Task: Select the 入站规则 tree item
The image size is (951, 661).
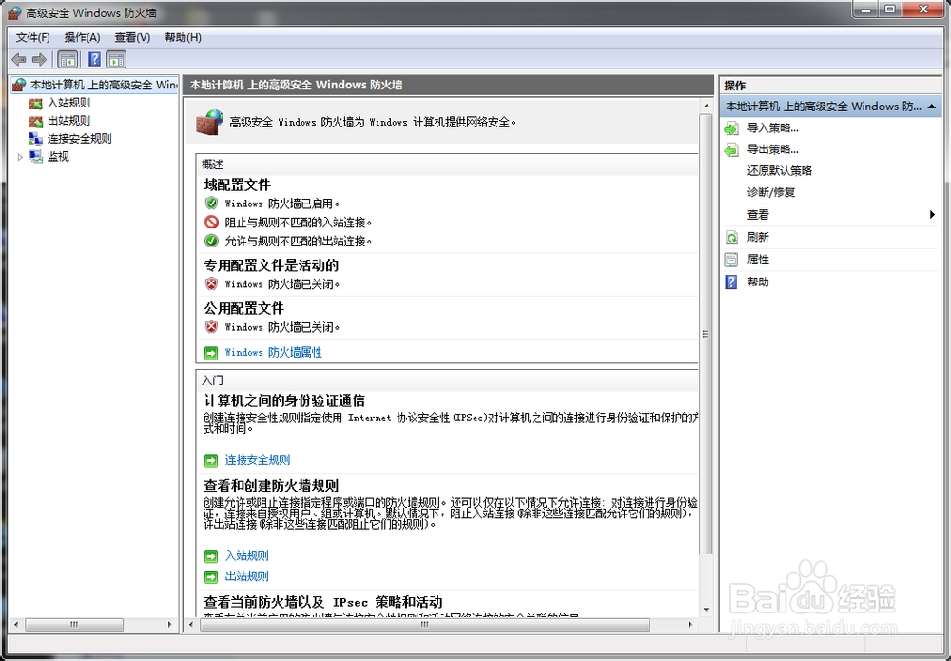Action: (x=68, y=103)
